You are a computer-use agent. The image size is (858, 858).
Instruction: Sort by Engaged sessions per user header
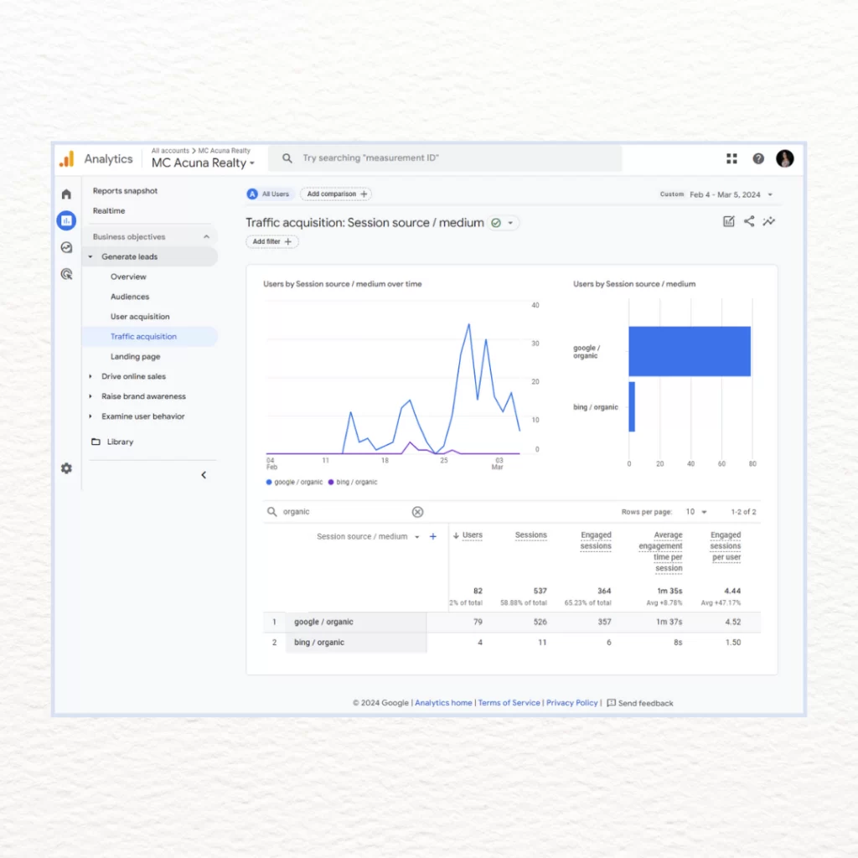coord(726,546)
